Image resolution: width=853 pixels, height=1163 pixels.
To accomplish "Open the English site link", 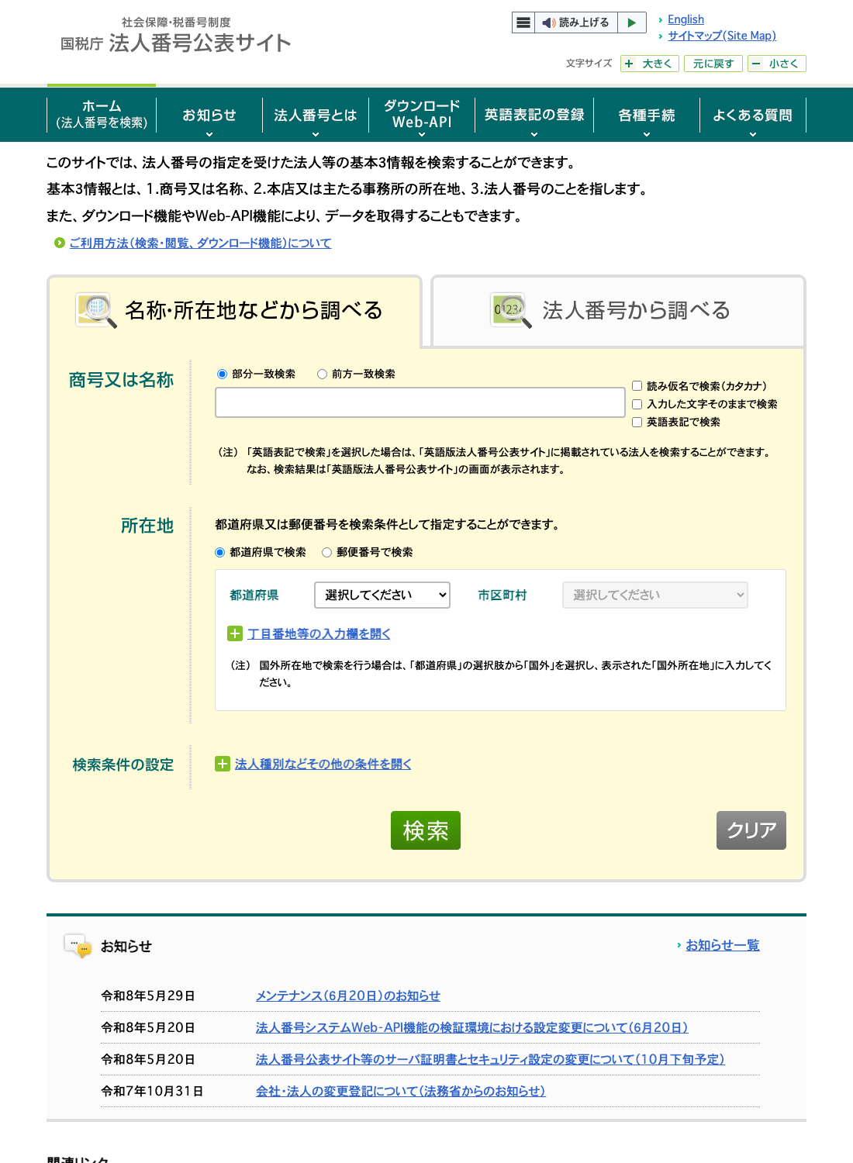I will [x=686, y=19].
